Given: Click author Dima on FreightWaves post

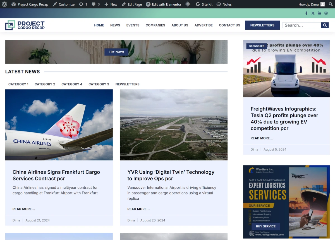Looking at the screenshot, I should pyautogui.click(x=254, y=149).
